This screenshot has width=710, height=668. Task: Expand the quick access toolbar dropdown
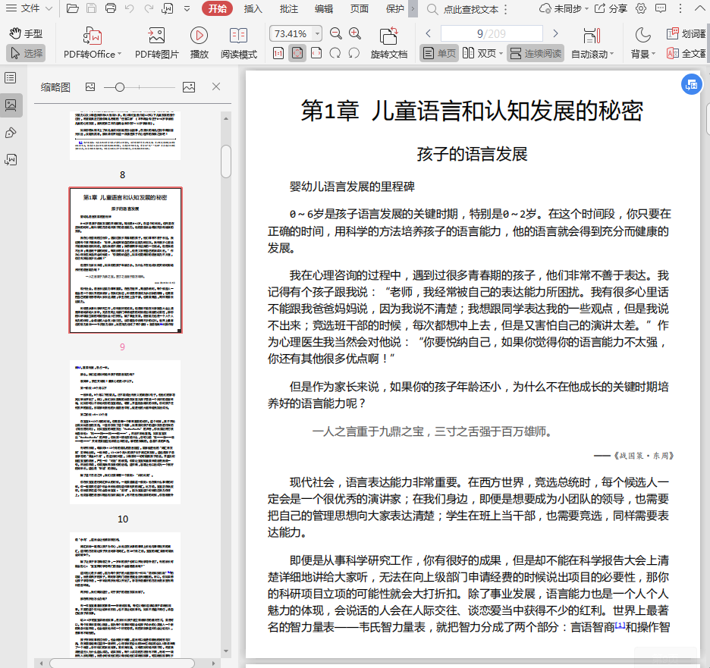click(x=187, y=8)
